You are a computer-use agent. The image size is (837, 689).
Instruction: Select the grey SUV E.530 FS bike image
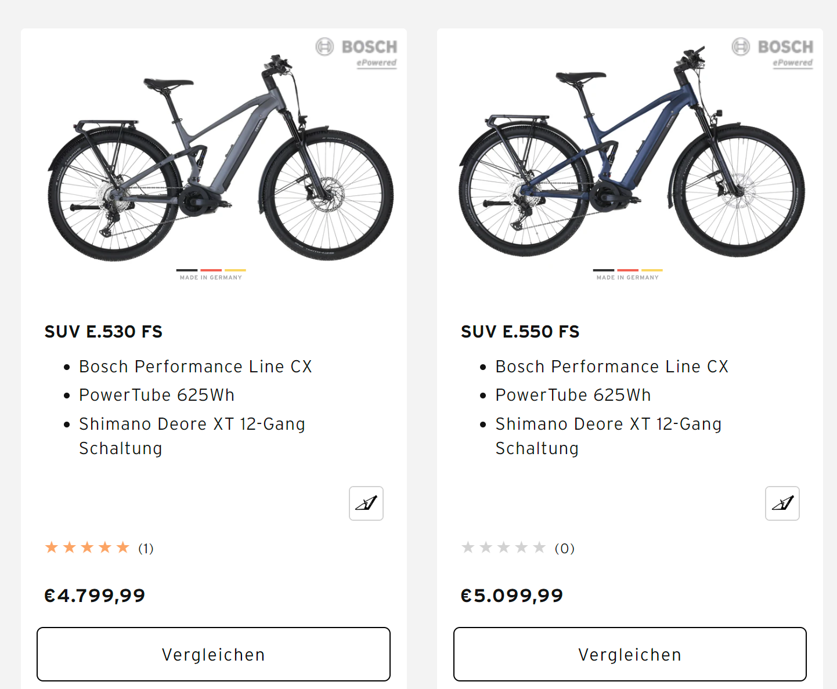(x=221, y=159)
